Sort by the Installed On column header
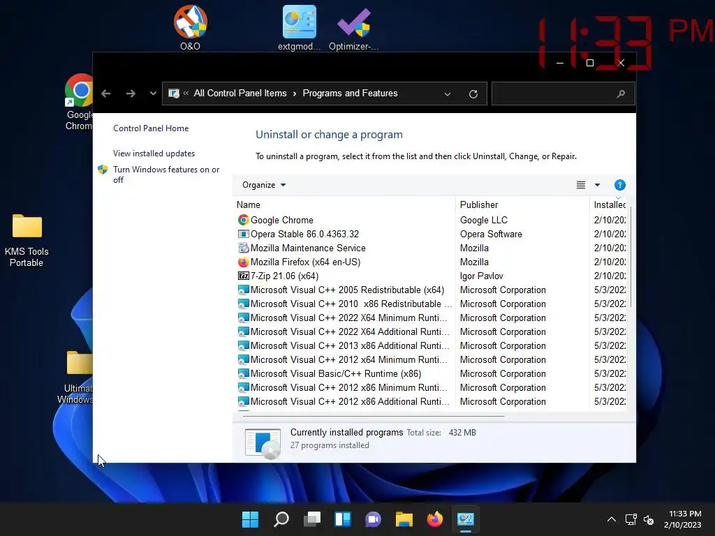This screenshot has height=536, width=715. coord(609,204)
